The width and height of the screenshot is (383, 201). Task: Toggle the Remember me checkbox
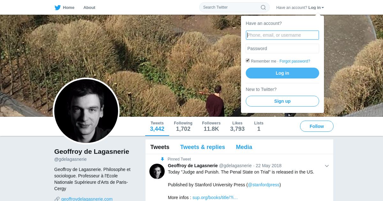[248, 61]
